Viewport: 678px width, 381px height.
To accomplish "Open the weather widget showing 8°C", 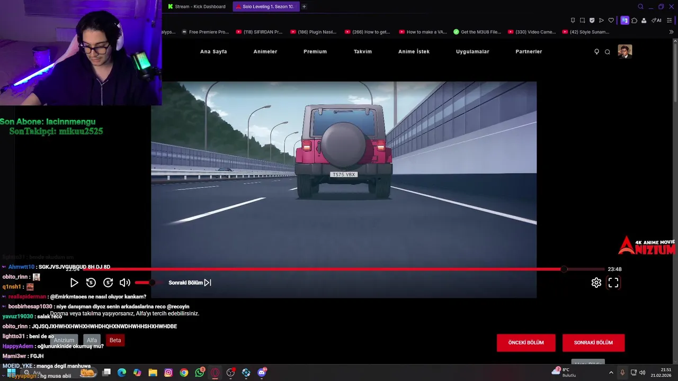I will (564, 372).
